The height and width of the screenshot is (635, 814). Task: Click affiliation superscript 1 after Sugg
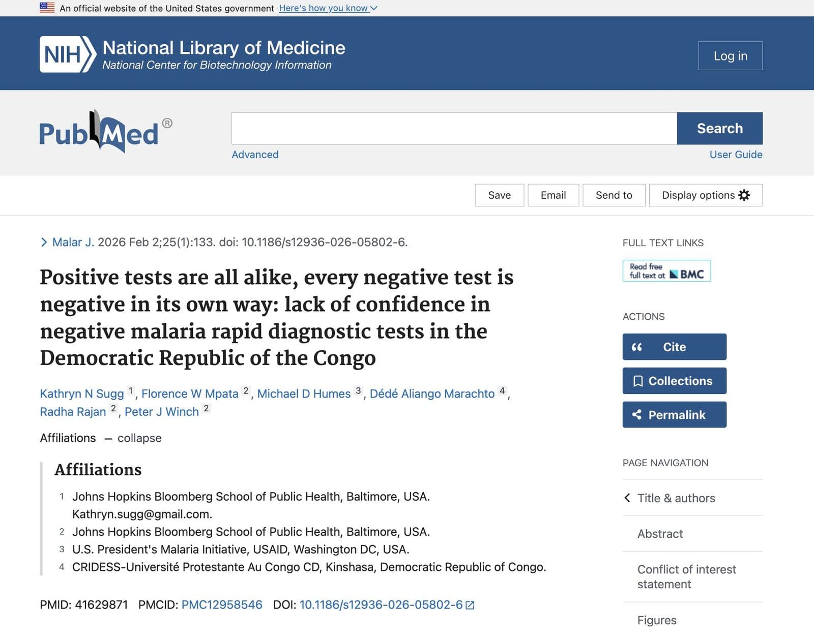(x=131, y=390)
